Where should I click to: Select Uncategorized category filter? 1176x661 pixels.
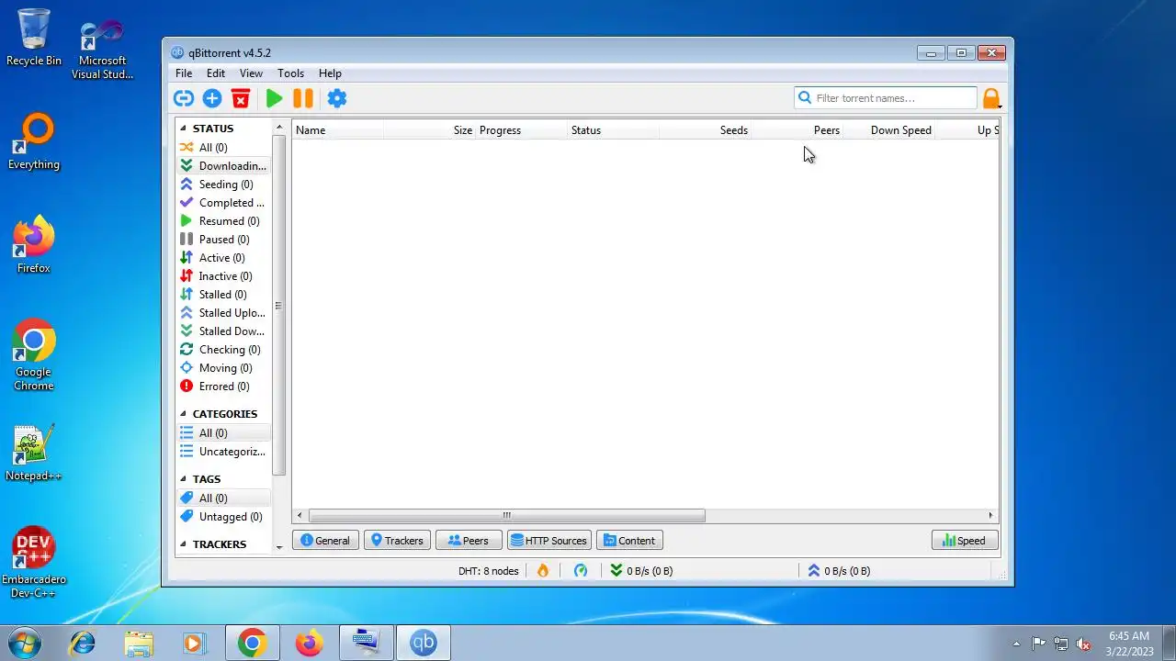[x=223, y=451]
